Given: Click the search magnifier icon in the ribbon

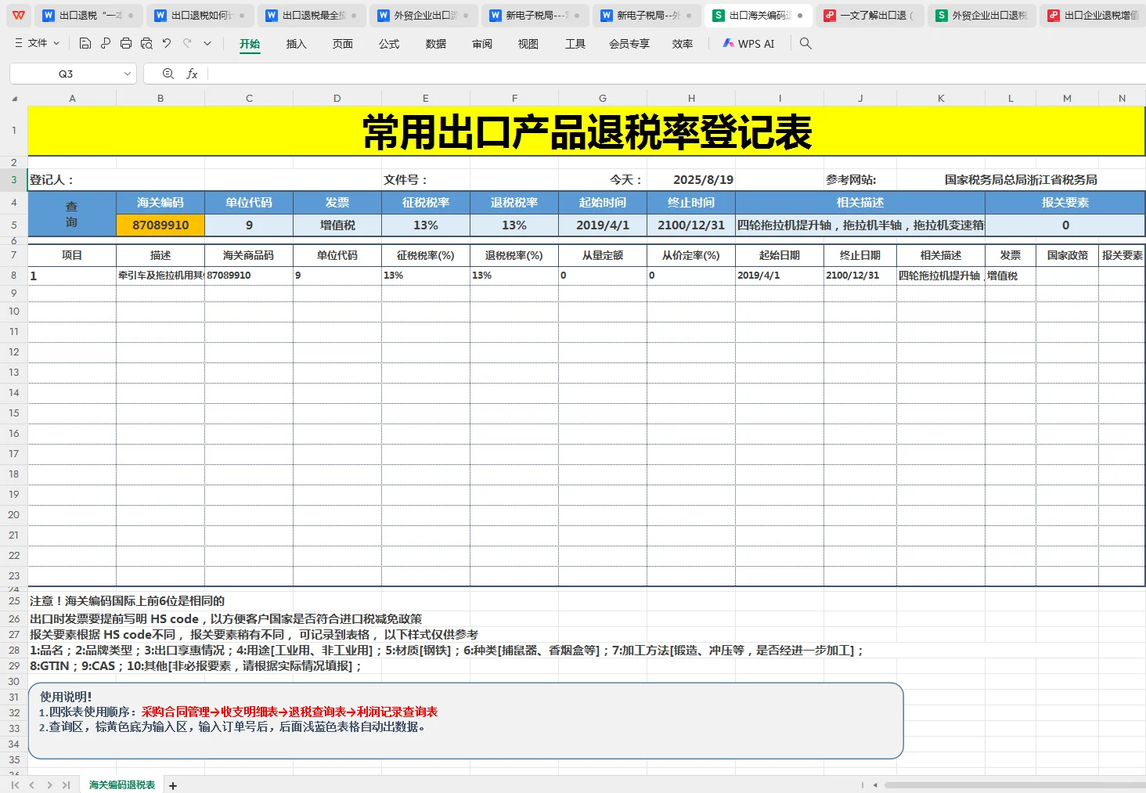Looking at the screenshot, I should (x=805, y=44).
